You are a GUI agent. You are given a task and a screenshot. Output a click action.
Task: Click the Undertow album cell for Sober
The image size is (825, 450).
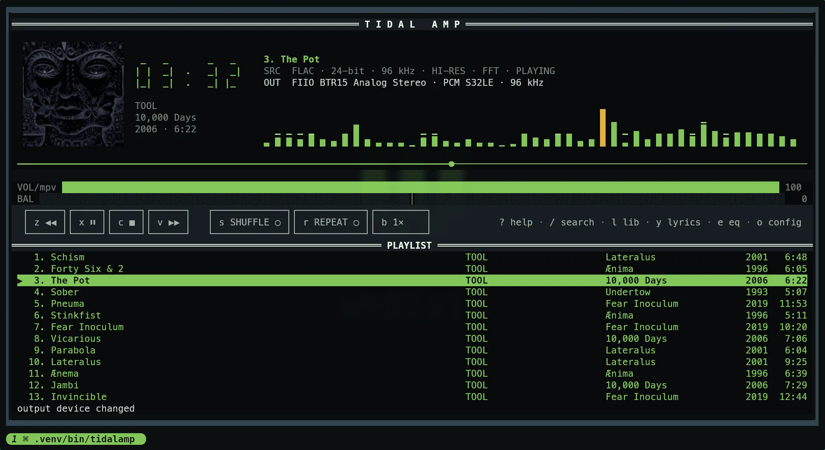tap(628, 292)
